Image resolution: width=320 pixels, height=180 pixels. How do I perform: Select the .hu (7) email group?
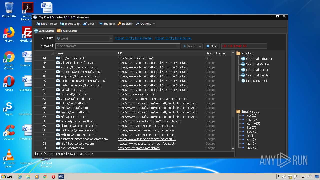251,127
